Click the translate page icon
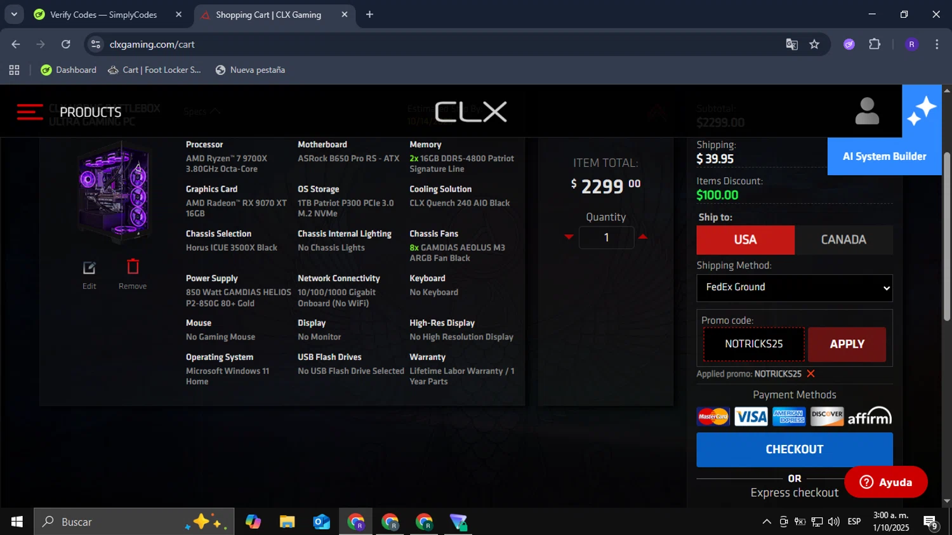The width and height of the screenshot is (952, 535). (x=791, y=44)
